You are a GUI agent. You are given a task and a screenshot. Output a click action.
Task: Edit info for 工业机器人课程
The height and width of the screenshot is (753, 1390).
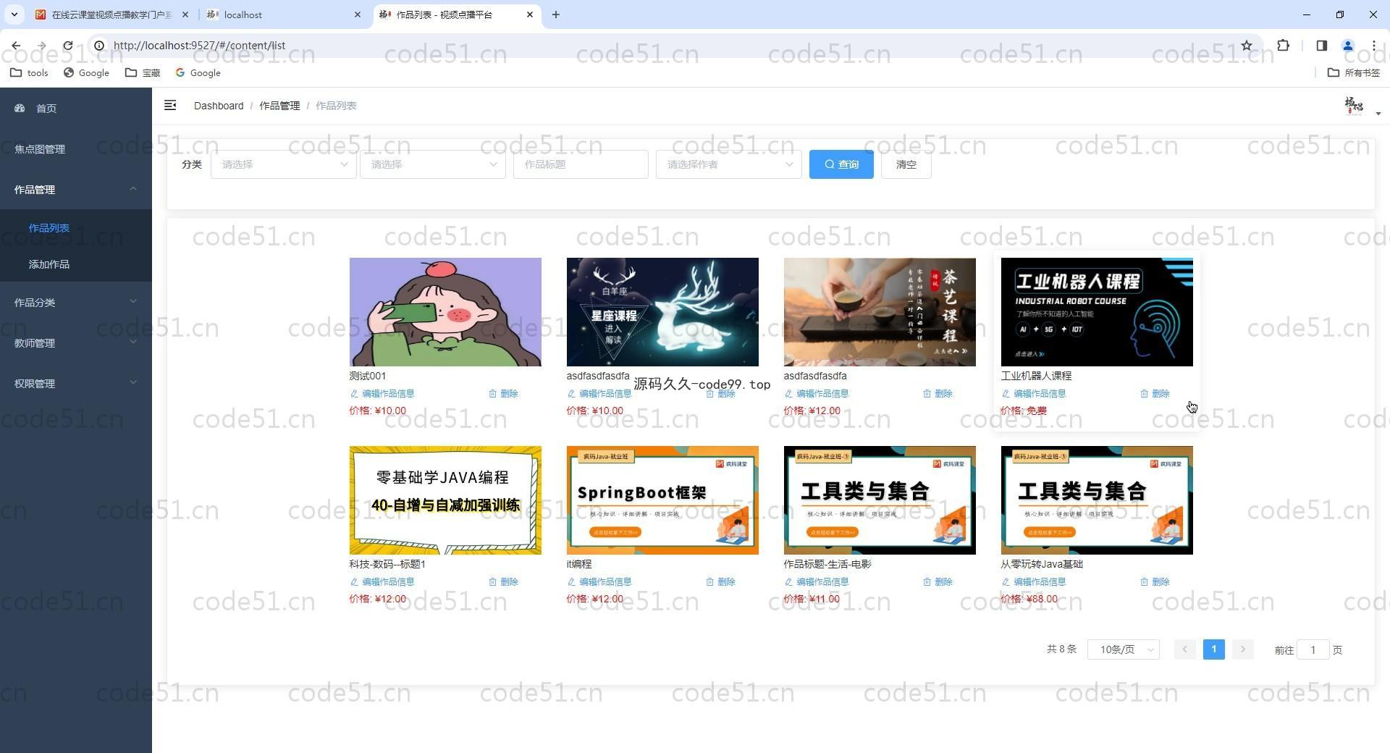tap(1034, 394)
